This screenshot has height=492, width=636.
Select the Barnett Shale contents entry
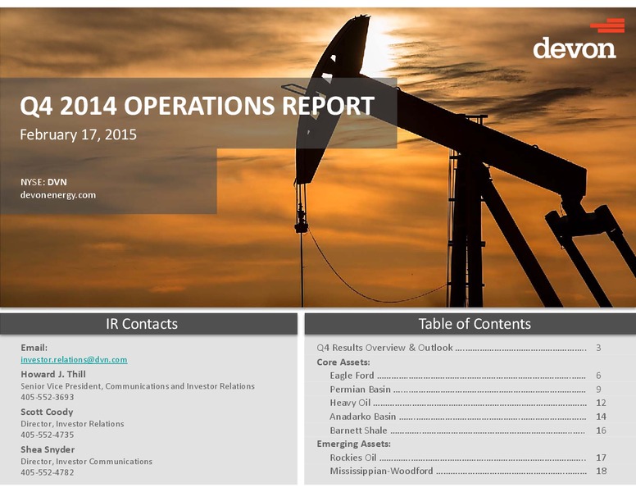click(467, 430)
